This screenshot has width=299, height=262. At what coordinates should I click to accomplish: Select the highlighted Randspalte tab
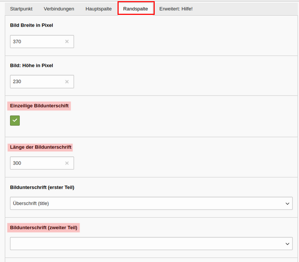136,9
